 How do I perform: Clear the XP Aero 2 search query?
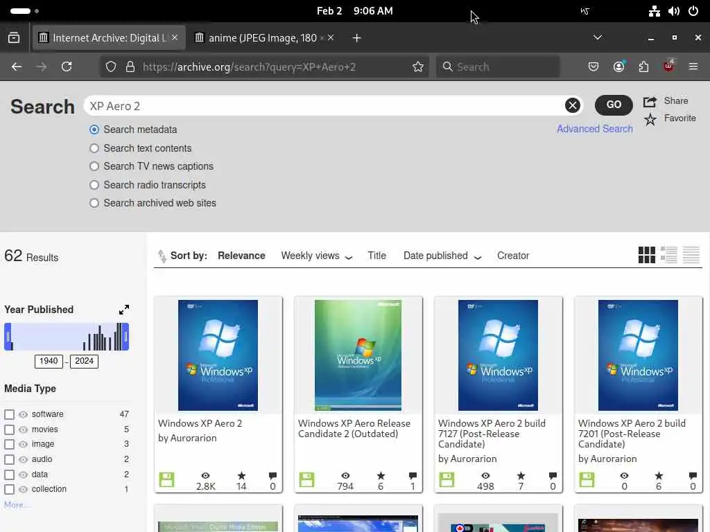pos(572,105)
